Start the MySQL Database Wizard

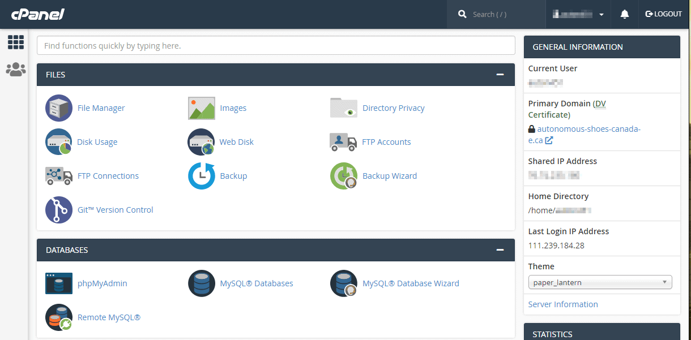[x=411, y=283]
